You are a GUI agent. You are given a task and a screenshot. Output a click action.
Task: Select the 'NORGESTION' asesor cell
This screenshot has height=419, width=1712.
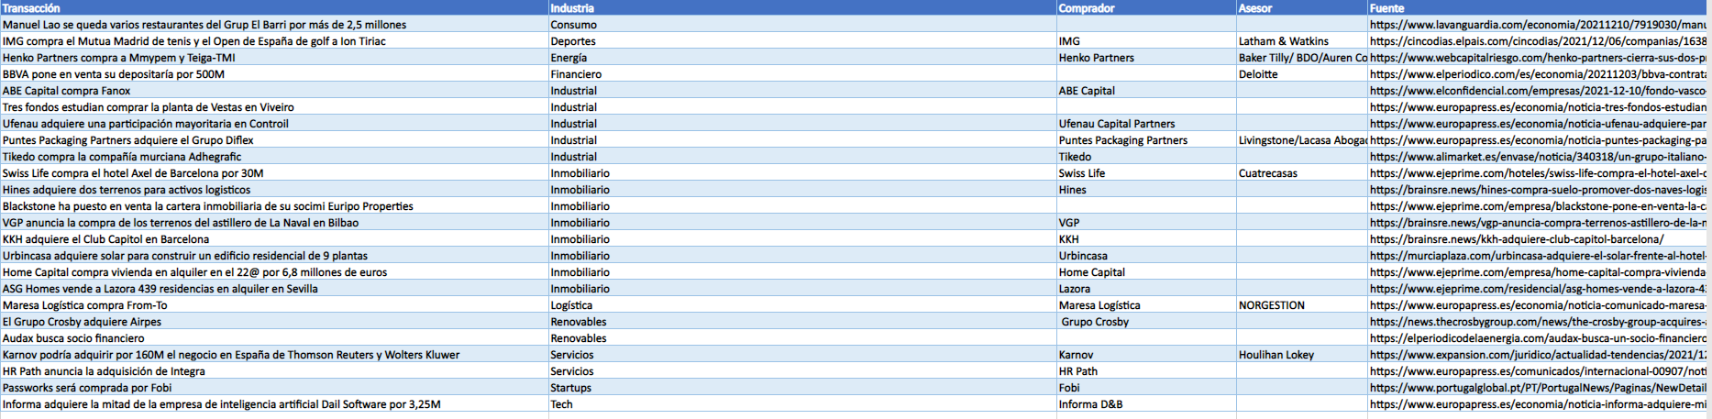tap(1301, 305)
